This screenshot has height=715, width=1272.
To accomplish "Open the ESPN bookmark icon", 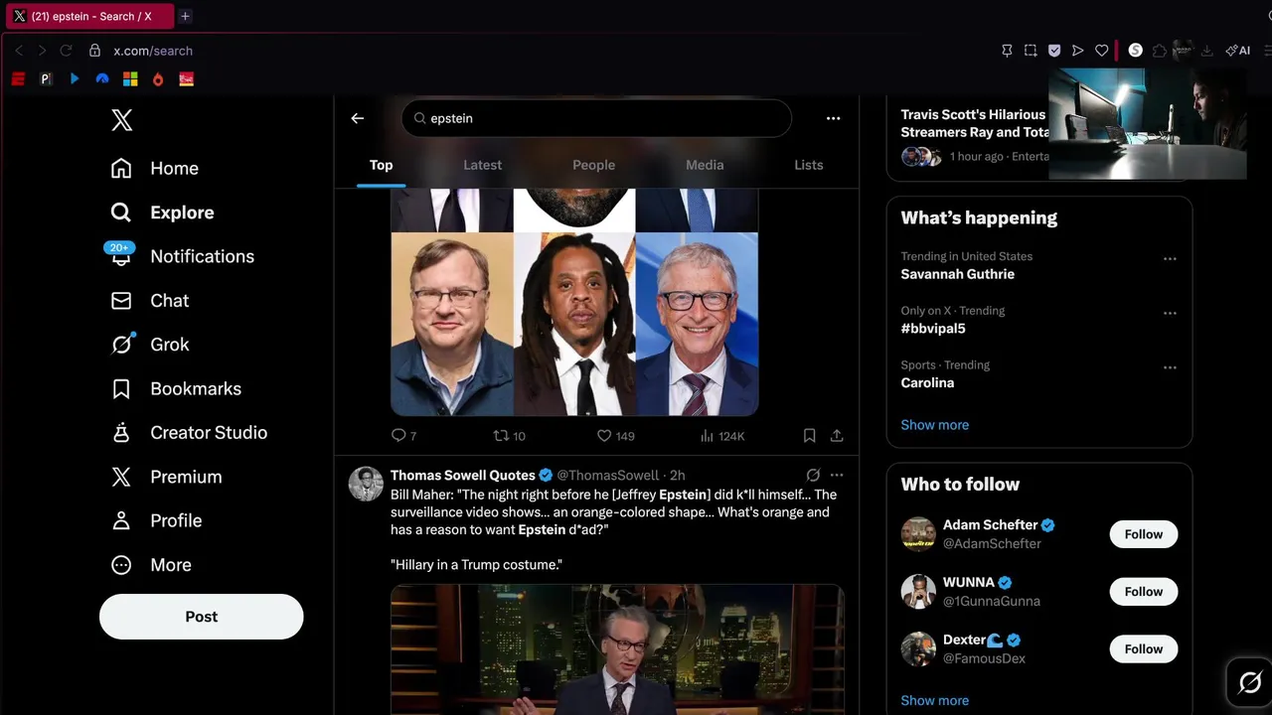I will pyautogui.click(x=18, y=79).
